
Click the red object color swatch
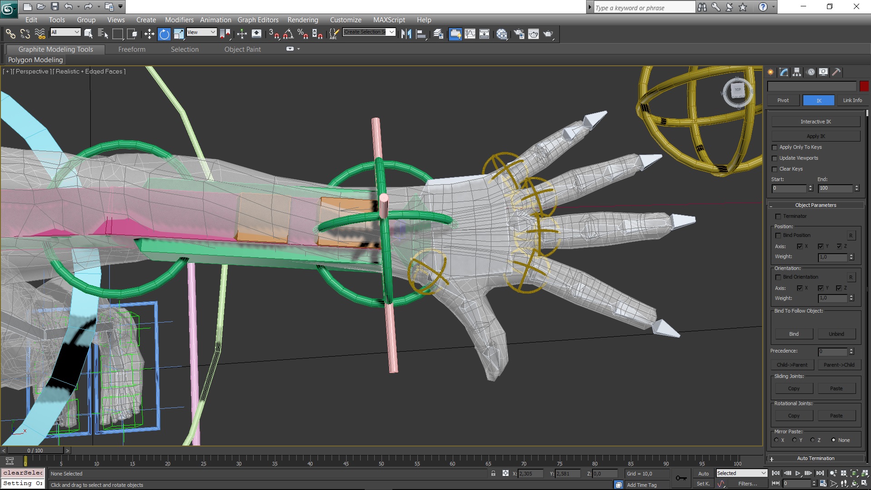point(864,86)
